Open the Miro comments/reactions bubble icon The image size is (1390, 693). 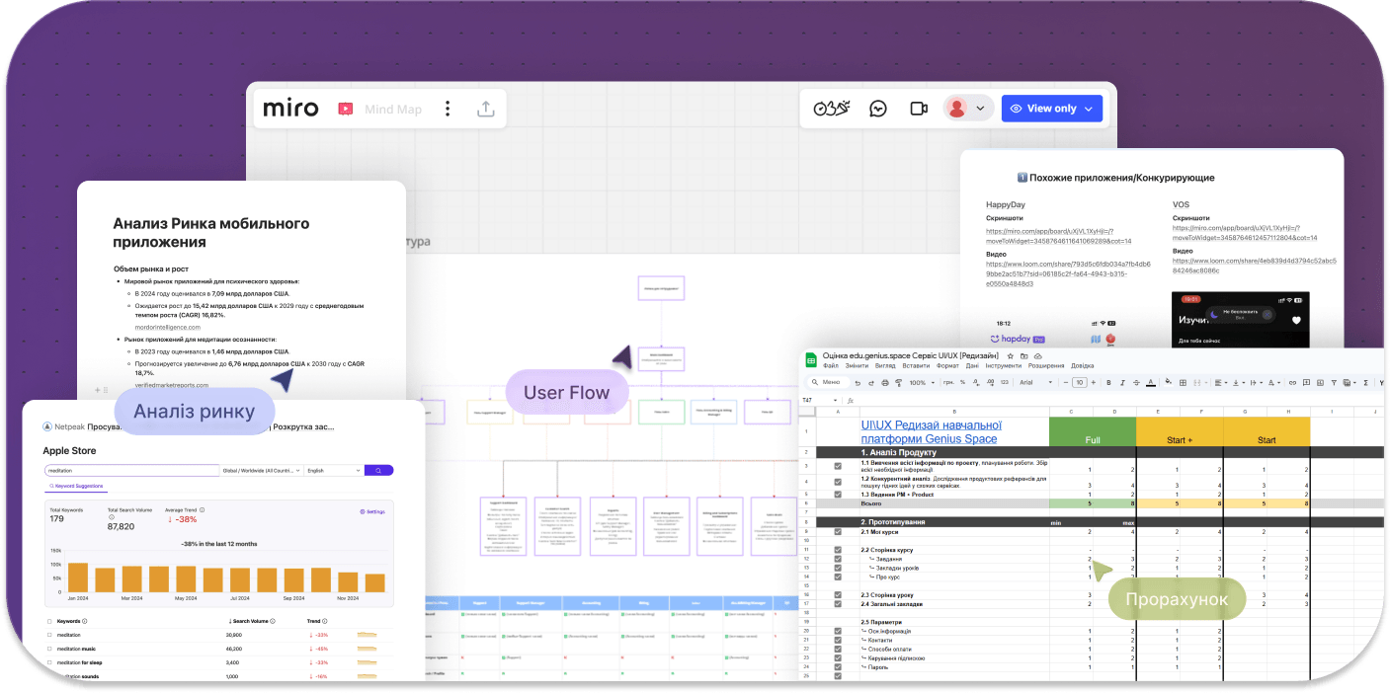(878, 109)
